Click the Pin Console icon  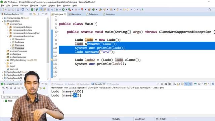[195, 84]
